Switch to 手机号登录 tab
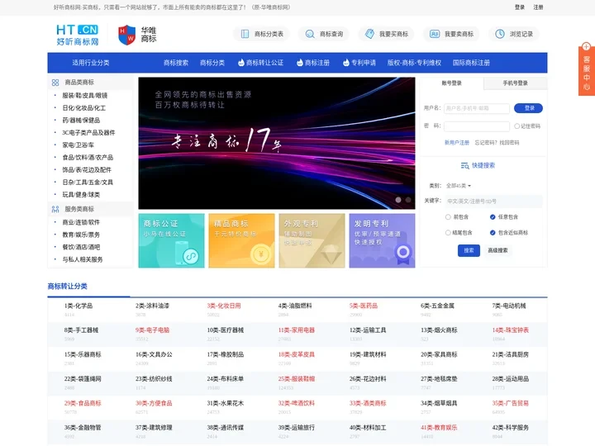The width and height of the screenshot is (595, 446). tap(516, 83)
